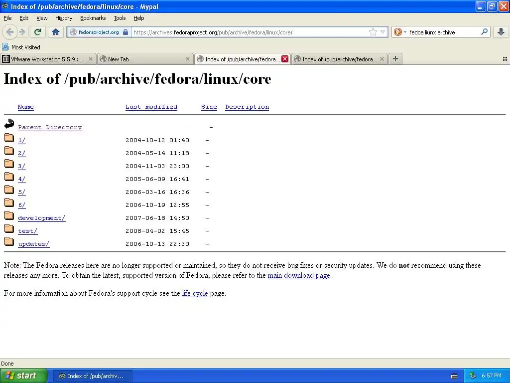Open the 6/ directory link
This screenshot has height=383, width=510.
point(21,205)
